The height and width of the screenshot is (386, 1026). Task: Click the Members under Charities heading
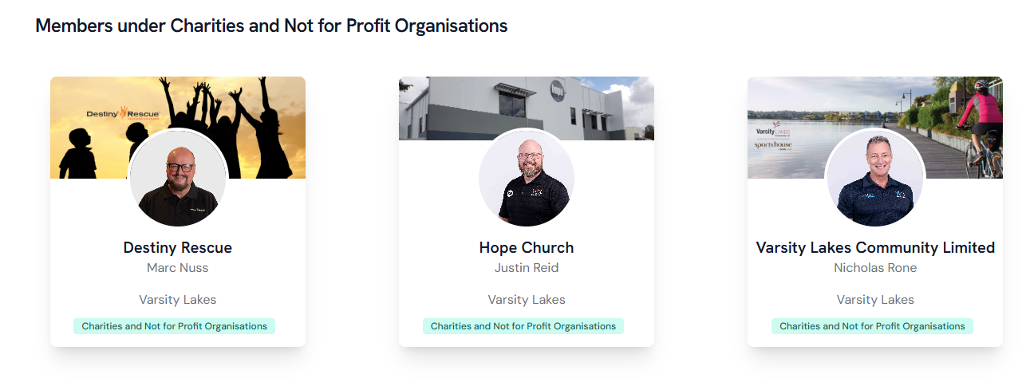point(271,26)
